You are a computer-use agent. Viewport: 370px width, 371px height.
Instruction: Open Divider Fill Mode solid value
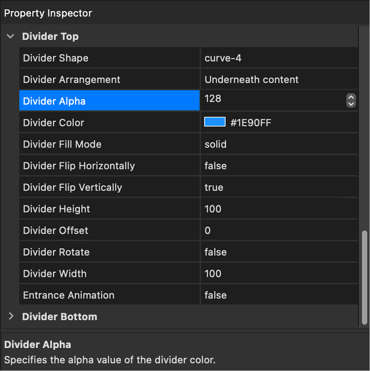[279, 144]
